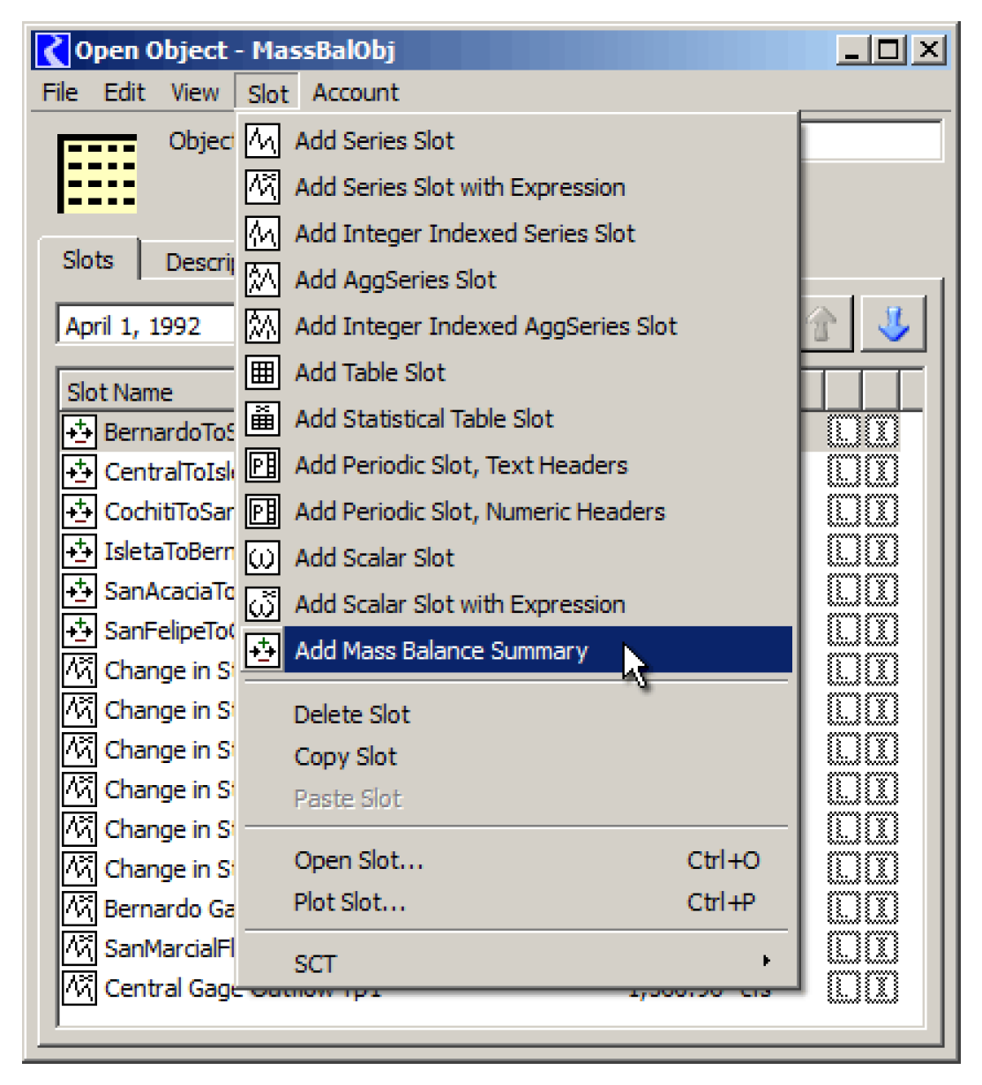Screen dimensions: 982x1085
Task: Switch to the Slots tab
Action: coord(88,260)
